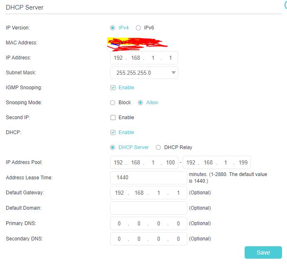Click the Address Lease Time label
This screenshot has height=267, width=287.
pos(29,178)
